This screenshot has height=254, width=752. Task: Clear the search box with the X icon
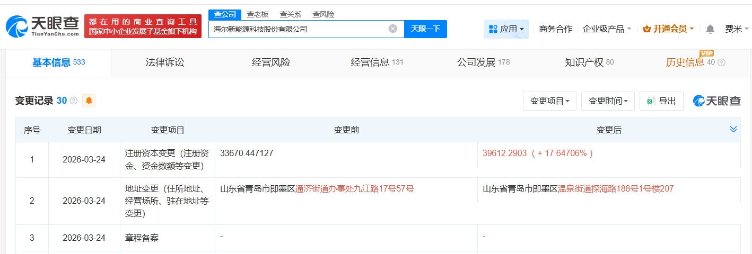click(x=392, y=29)
